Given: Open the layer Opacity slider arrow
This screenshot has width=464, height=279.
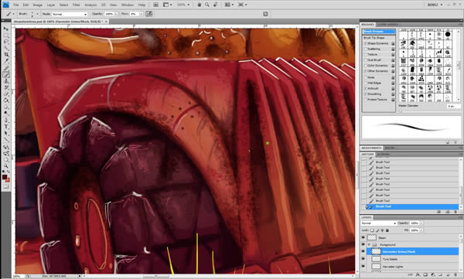Looking at the screenshot, I should click(421, 223).
